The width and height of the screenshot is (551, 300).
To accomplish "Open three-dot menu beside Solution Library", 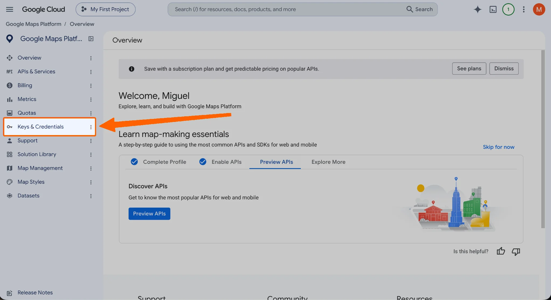I will click(91, 154).
